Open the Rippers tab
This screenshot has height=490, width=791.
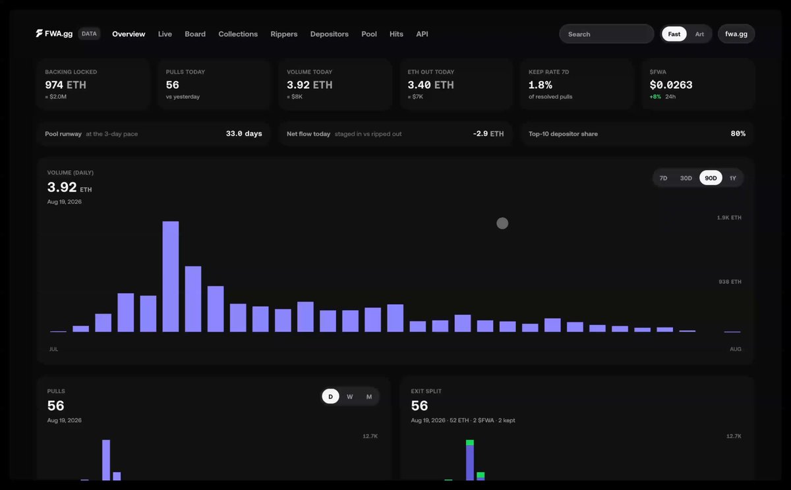(284, 34)
